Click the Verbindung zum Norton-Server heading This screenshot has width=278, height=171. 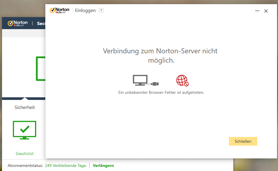pos(160,56)
